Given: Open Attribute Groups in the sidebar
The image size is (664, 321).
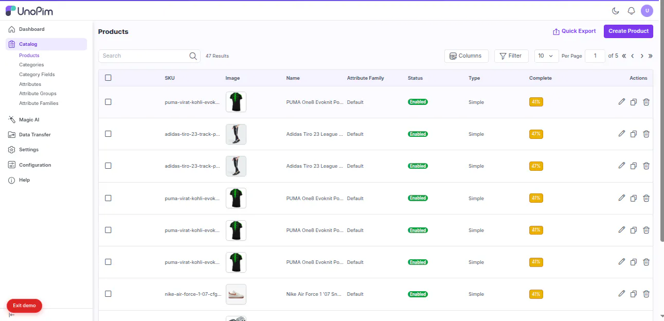Looking at the screenshot, I should coord(38,94).
